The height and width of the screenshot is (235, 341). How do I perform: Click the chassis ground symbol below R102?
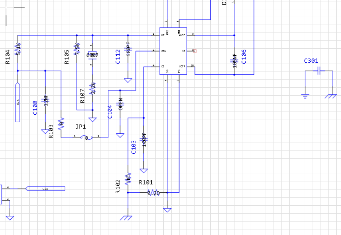coord(126,218)
